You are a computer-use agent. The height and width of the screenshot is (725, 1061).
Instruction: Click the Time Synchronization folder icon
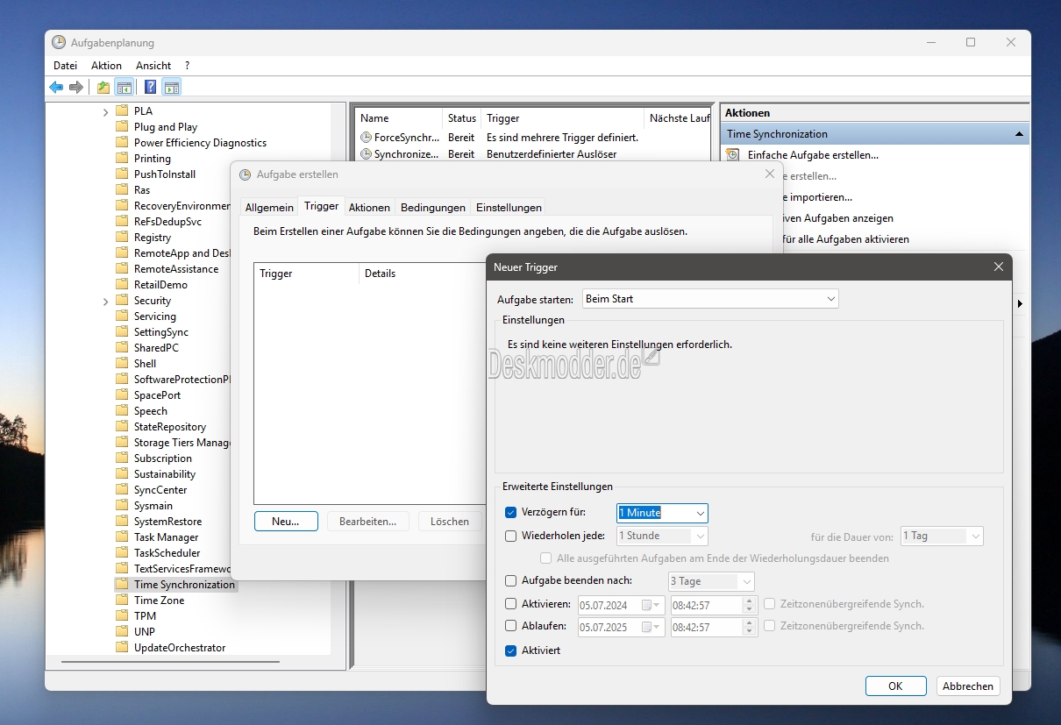123,585
